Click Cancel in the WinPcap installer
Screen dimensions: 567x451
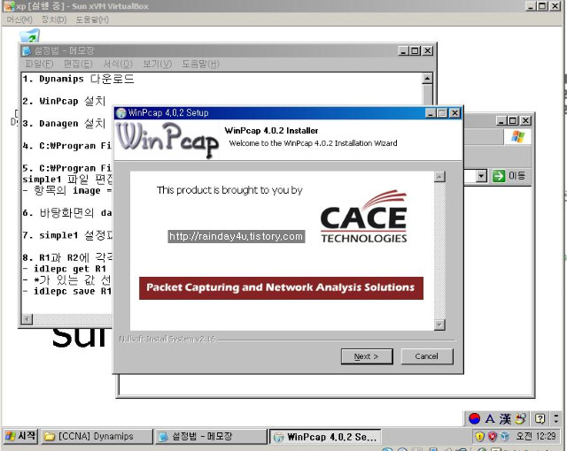[x=427, y=356]
